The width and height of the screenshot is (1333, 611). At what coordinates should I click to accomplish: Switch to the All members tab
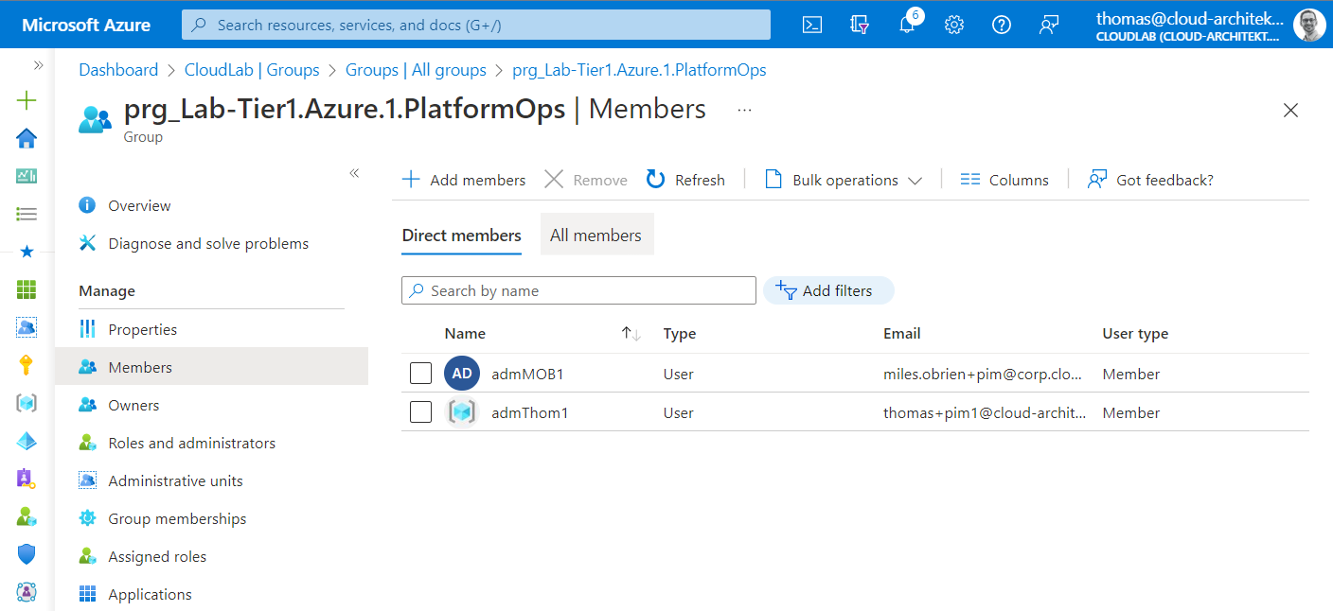tap(596, 236)
